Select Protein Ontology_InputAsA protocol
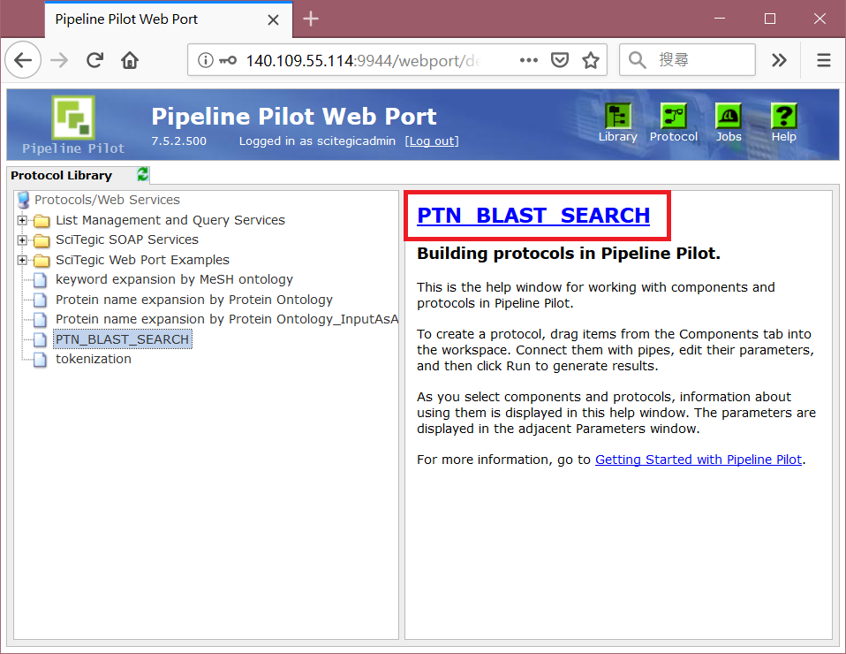Screen dimensions: 846x654 point(227,320)
